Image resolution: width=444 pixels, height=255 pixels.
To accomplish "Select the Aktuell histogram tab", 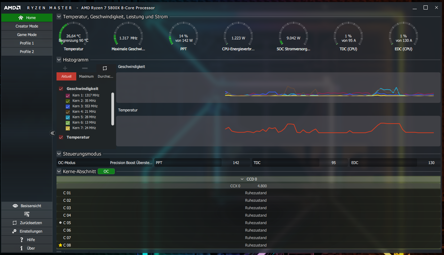I will tap(66, 76).
